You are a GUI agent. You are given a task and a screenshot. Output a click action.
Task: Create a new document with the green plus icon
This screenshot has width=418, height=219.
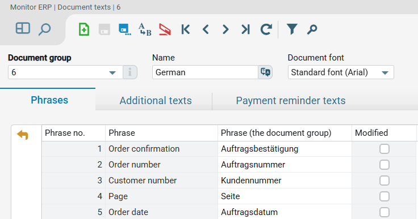pyautogui.click(x=84, y=29)
